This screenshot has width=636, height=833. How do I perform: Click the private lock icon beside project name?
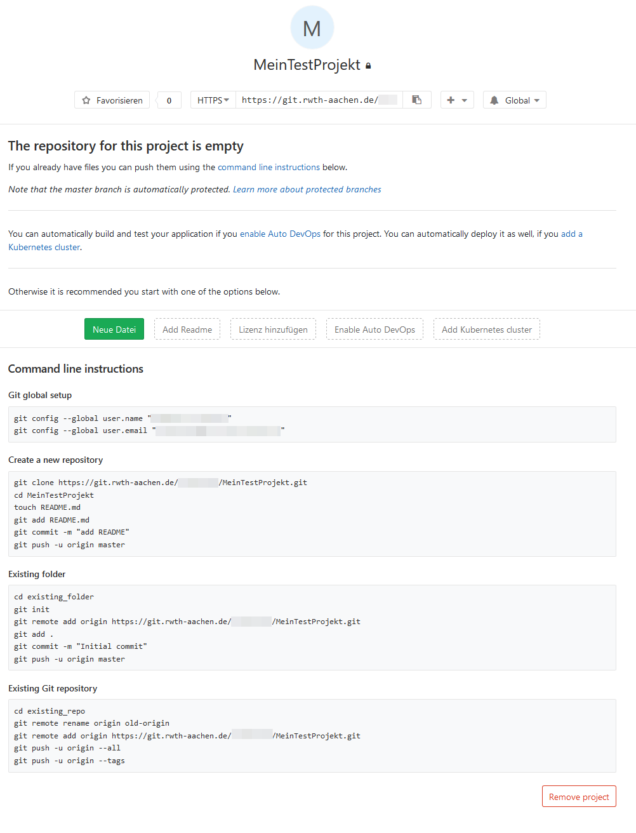coord(368,65)
